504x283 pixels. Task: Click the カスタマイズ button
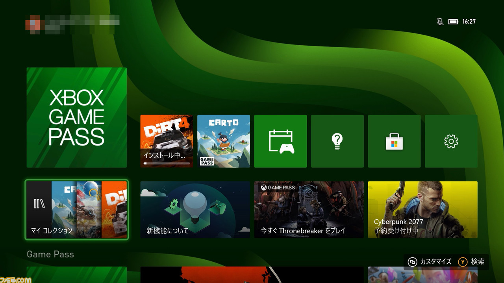[x=430, y=262]
